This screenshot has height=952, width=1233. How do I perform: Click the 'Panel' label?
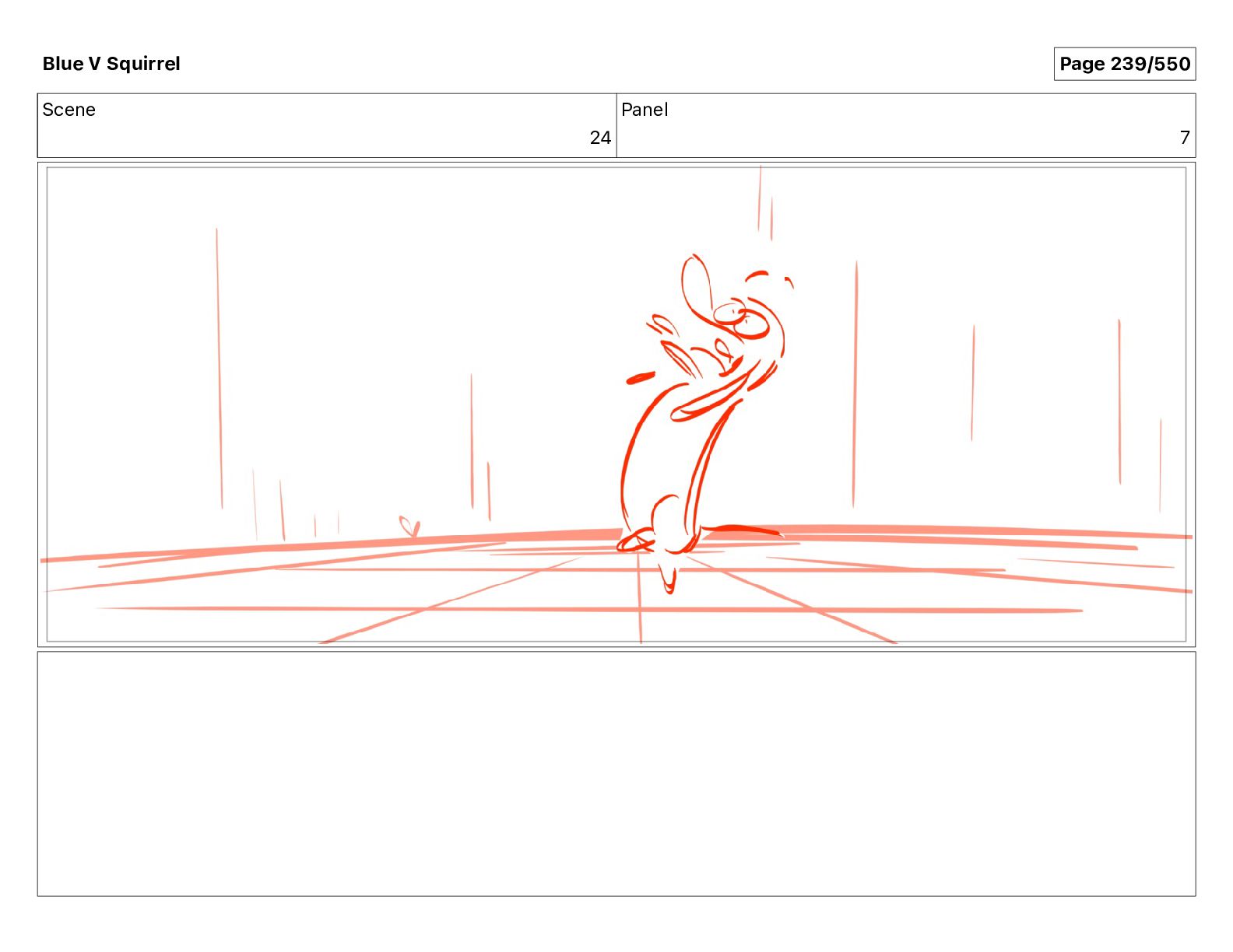tap(645, 110)
